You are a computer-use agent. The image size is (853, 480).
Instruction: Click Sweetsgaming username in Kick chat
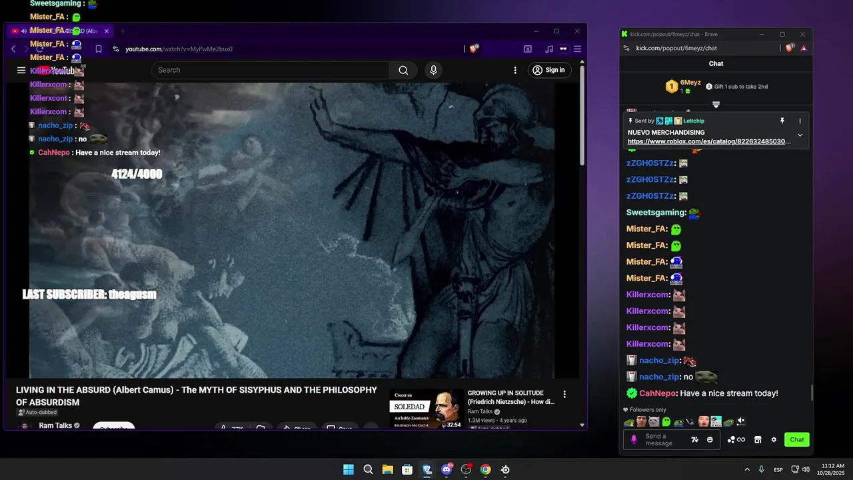coord(656,213)
